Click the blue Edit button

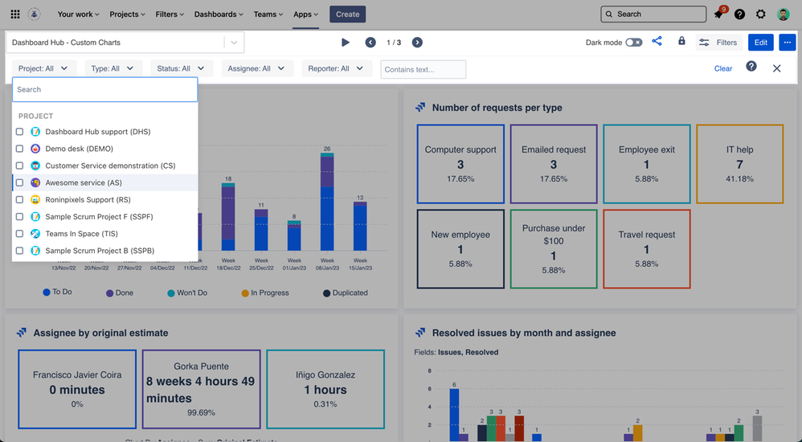click(x=760, y=43)
